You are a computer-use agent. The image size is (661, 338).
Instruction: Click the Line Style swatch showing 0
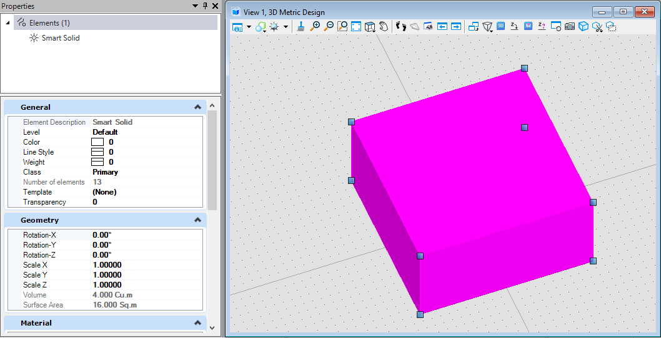tap(98, 152)
